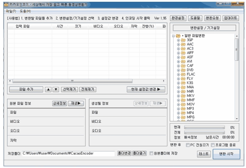Click the 진행(%) column header
Screen dimensions: 246x168
coord(148,26)
